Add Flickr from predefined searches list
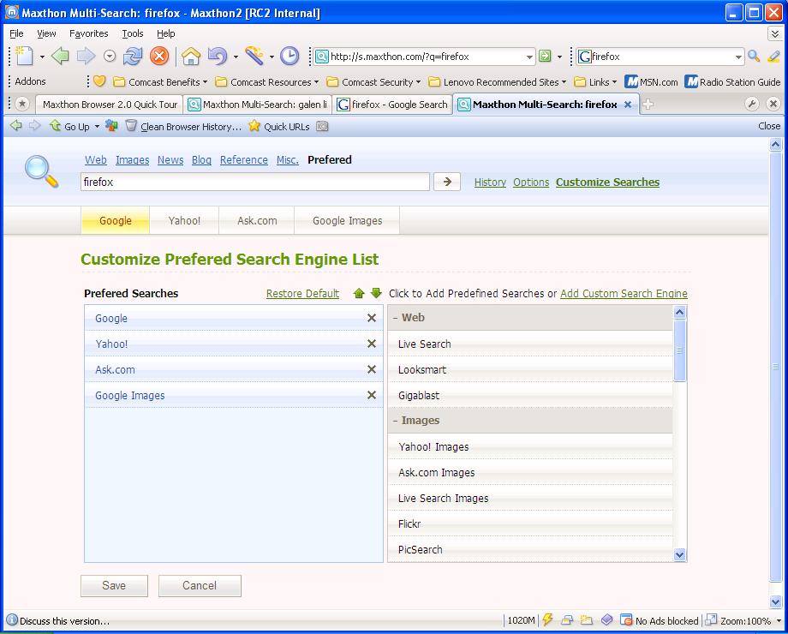The width and height of the screenshot is (788, 634). pos(530,523)
